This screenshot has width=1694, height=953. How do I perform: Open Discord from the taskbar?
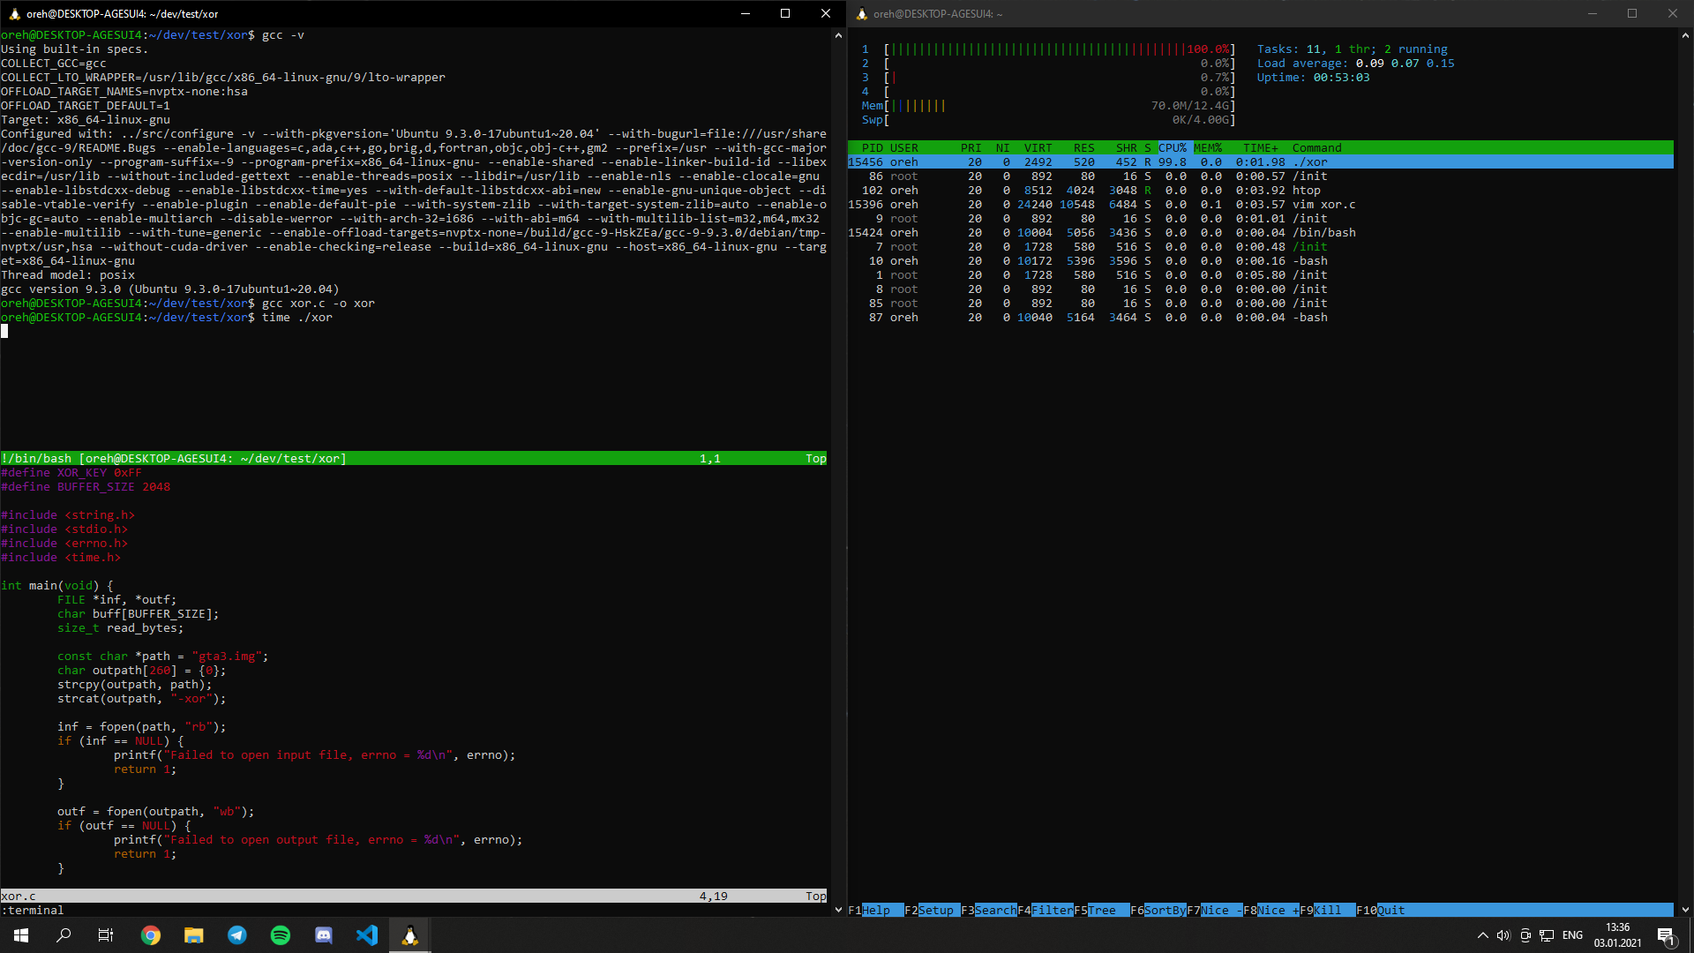tap(324, 935)
